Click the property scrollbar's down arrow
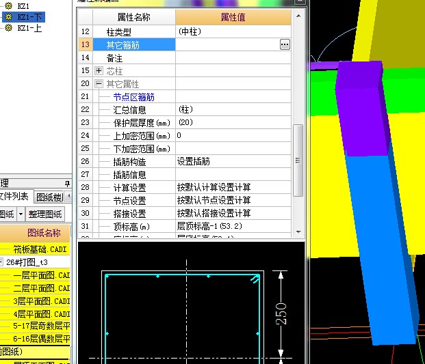Viewport: 425px width, 364px height. click(x=298, y=232)
